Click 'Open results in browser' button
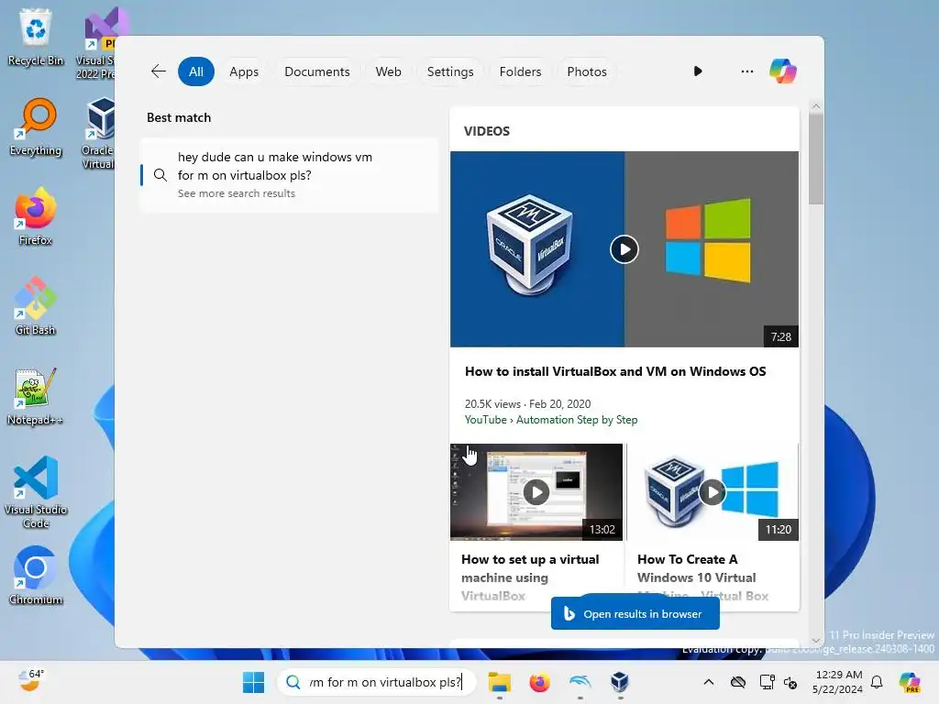 click(x=635, y=613)
